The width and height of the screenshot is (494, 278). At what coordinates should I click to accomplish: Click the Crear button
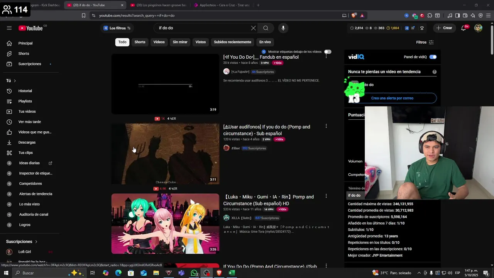coord(444,28)
